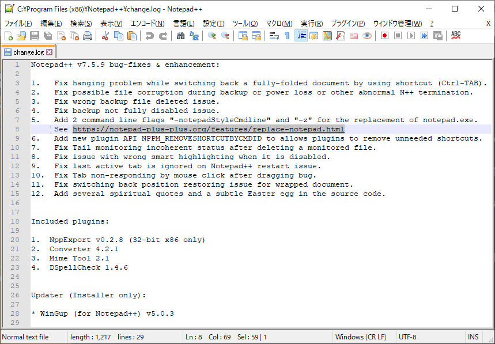Open the 言語 menu

pyautogui.click(x=183, y=23)
